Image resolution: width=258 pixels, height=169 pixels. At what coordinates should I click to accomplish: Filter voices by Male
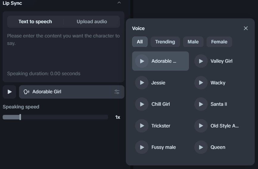pyautogui.click(x=193, y=42)
